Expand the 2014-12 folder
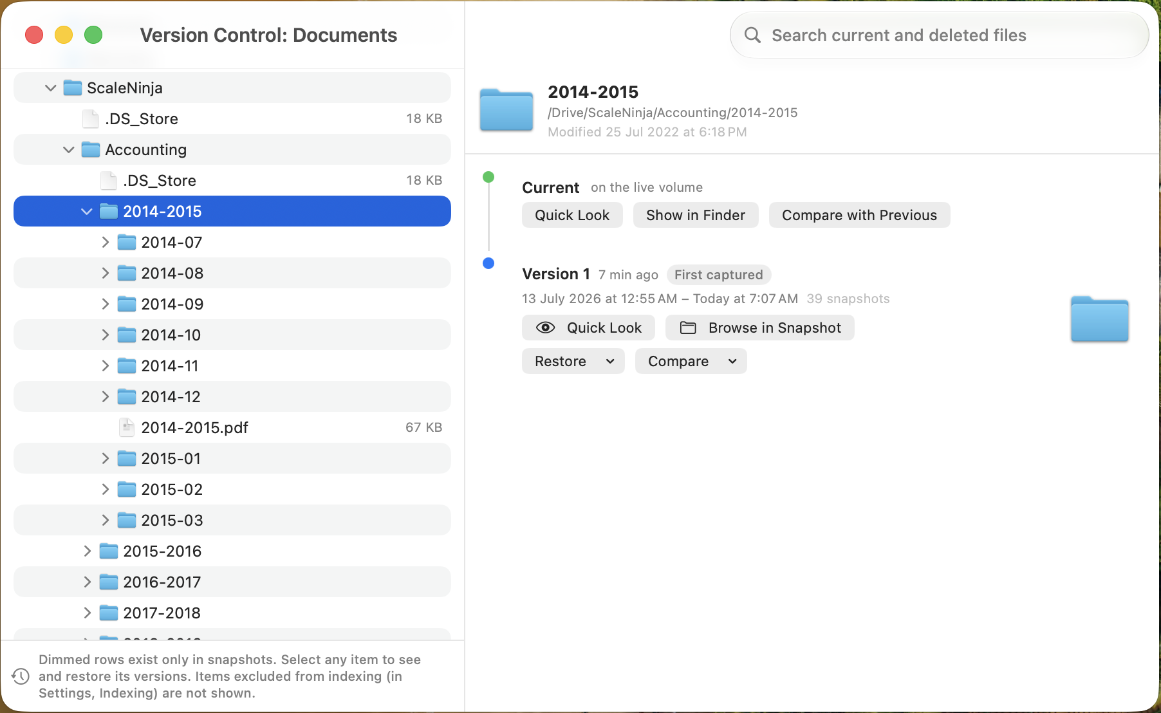Screen dimensions: 1161x713 pos(105,396)
